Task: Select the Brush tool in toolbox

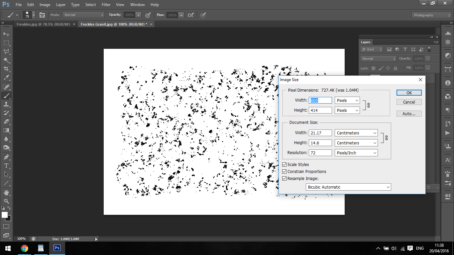Action: point(6,96)
